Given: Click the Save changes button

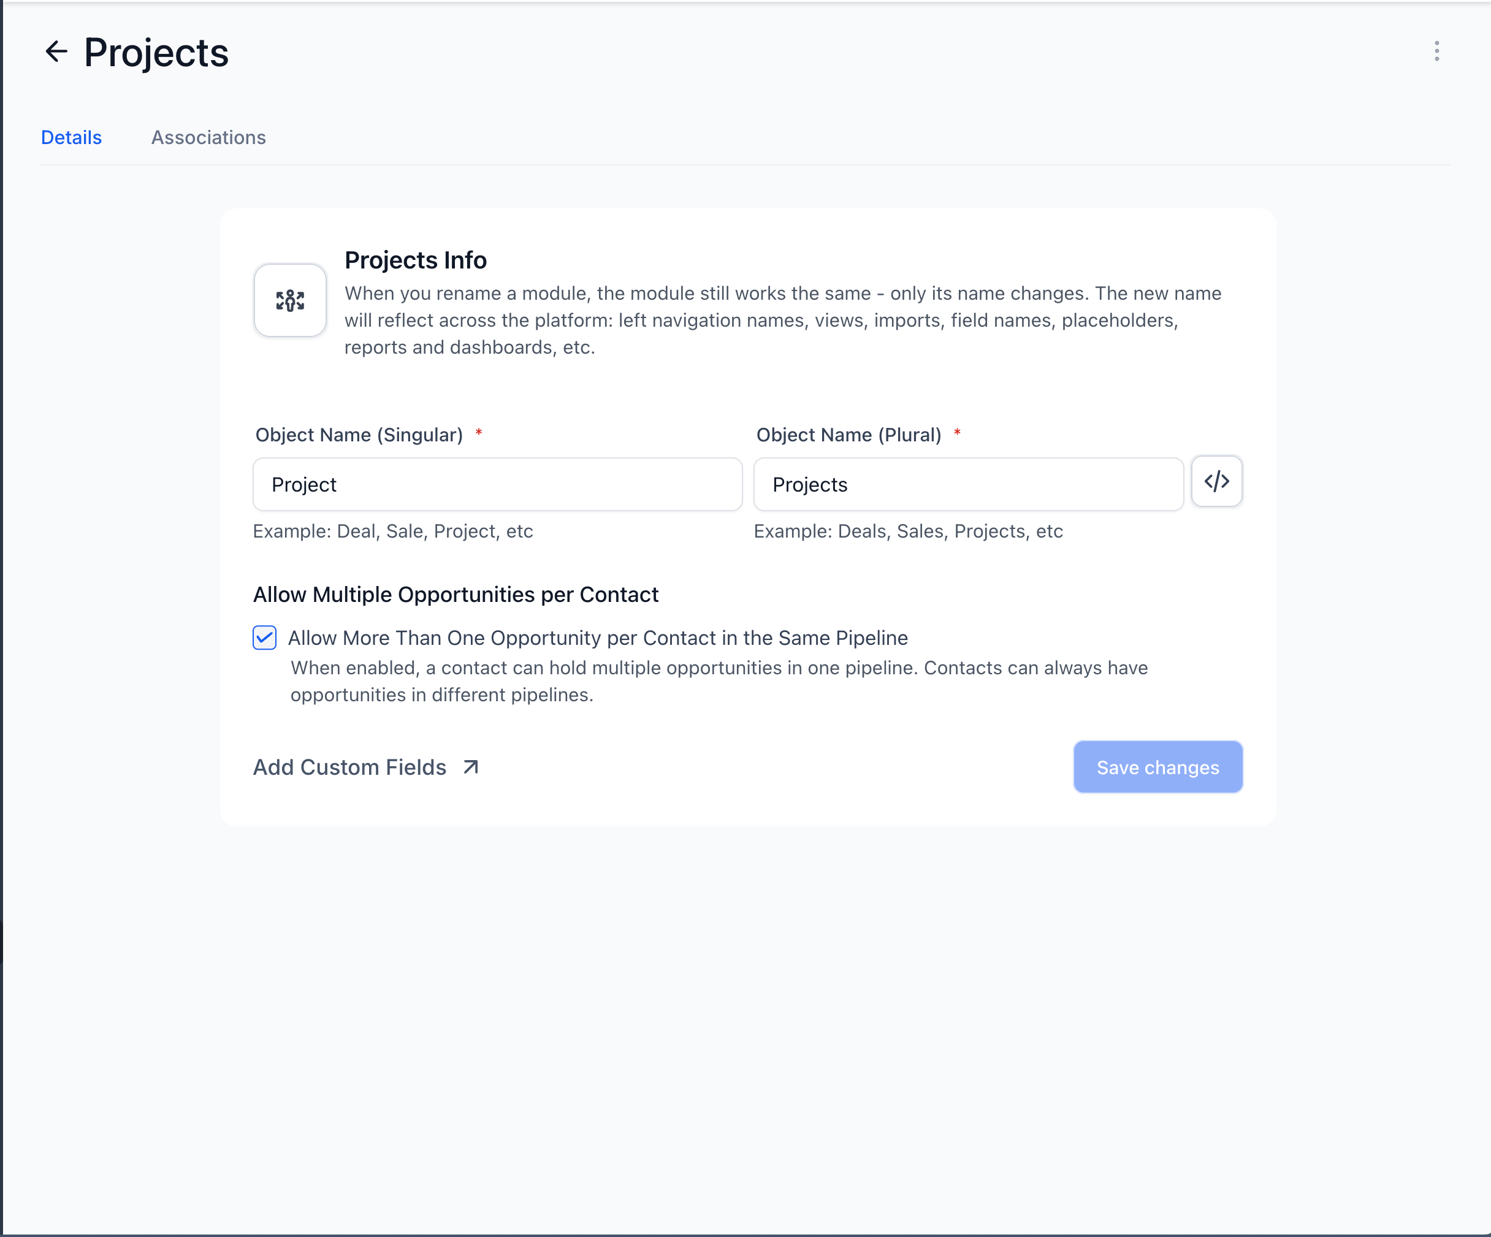Looking at the screenshot, I should (1157, 767).
